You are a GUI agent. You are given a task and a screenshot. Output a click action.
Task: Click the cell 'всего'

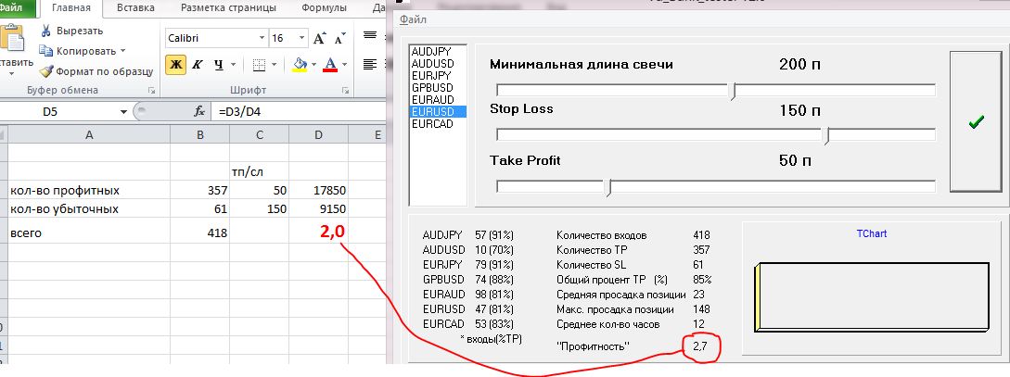[89, 231]
